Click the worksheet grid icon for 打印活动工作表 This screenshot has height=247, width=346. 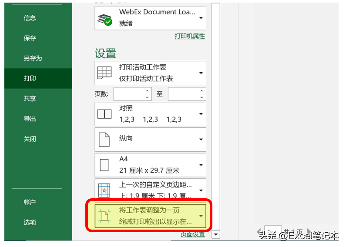tap(104, 73)
